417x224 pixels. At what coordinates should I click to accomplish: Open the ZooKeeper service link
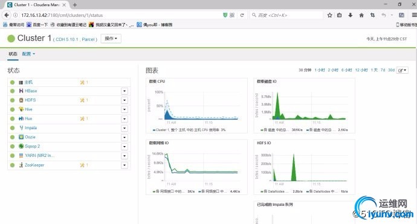(x=34, y=165)
